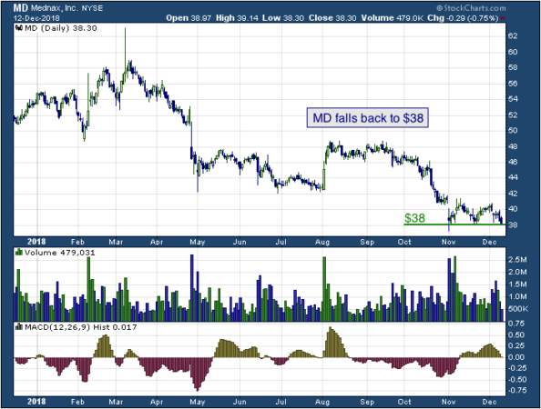Click the 2018 label on bottom axis

click(36, 402)
